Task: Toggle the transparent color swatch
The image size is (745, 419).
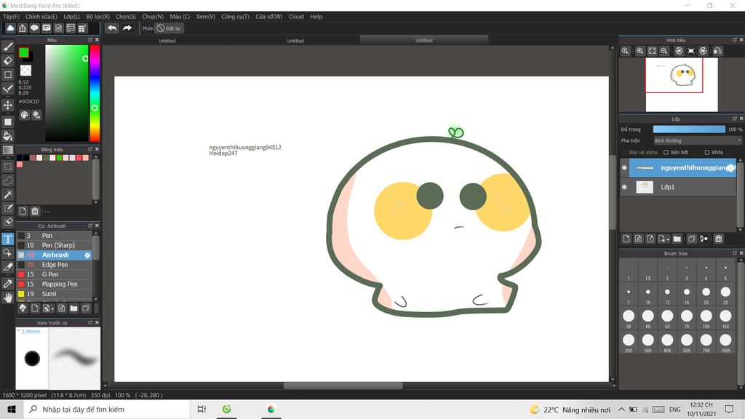Action: (25, 71)
